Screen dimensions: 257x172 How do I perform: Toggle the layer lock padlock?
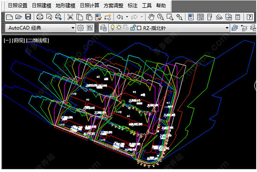(133, 28)
